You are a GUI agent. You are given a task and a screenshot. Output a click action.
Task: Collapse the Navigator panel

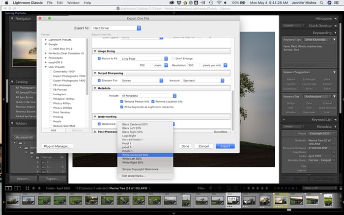coord(12,19)
